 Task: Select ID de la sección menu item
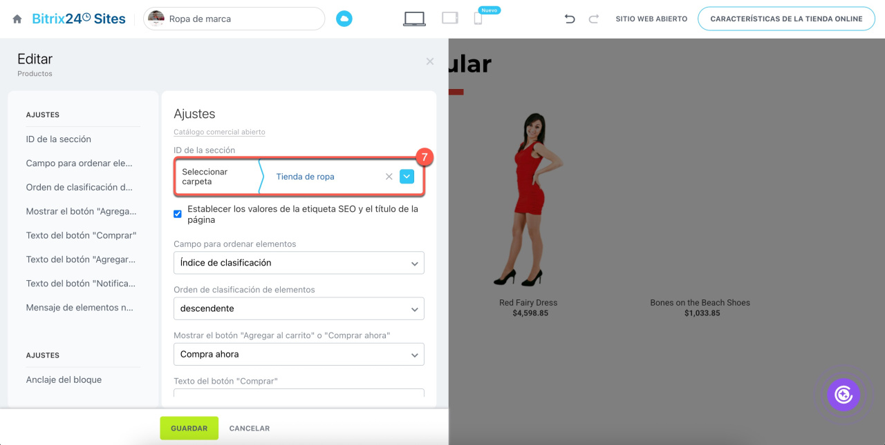tap(59, 139)
